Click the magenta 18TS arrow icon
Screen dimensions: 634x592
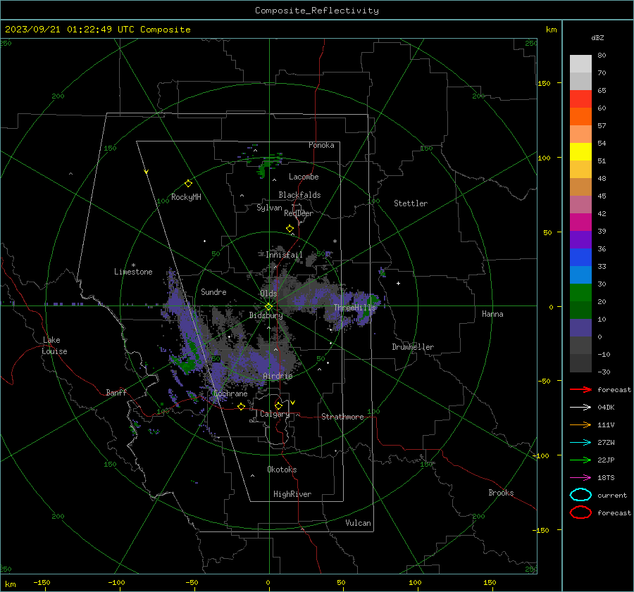point(580,478)
